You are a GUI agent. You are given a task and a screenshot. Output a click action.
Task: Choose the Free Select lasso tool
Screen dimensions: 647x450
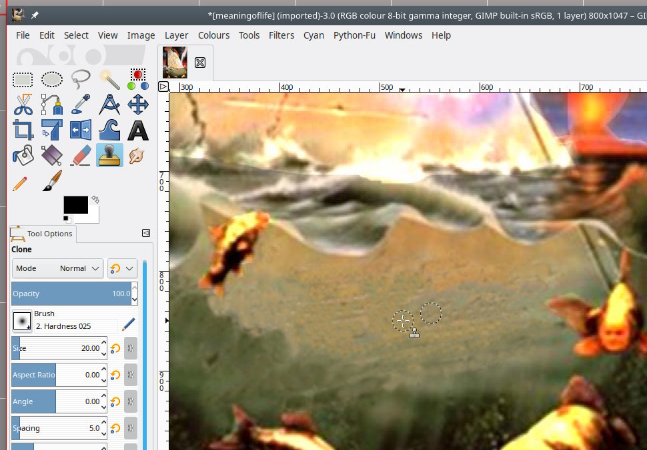coord(81,79)
